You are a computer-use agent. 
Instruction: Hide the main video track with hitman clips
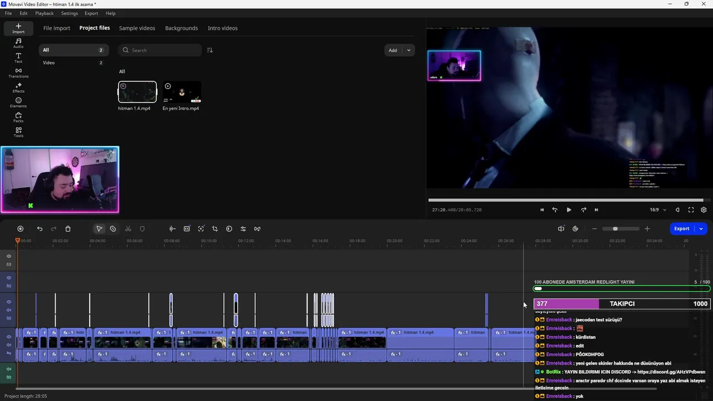click(x=9, y=336)
